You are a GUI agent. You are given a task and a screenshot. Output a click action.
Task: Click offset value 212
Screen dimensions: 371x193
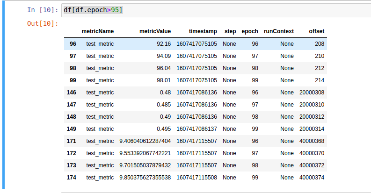click(x=320, y=68)
